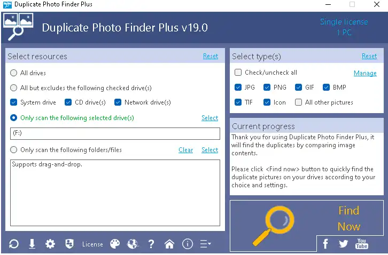Uncheck the PNG file type checkbox
This screenshot has height=255, width=388.
click(x=267, y=87)
